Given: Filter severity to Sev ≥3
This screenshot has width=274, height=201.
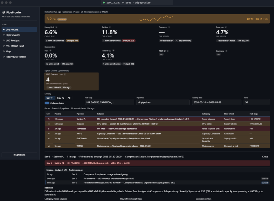Looking at the screenshot, I should (61, 98).
